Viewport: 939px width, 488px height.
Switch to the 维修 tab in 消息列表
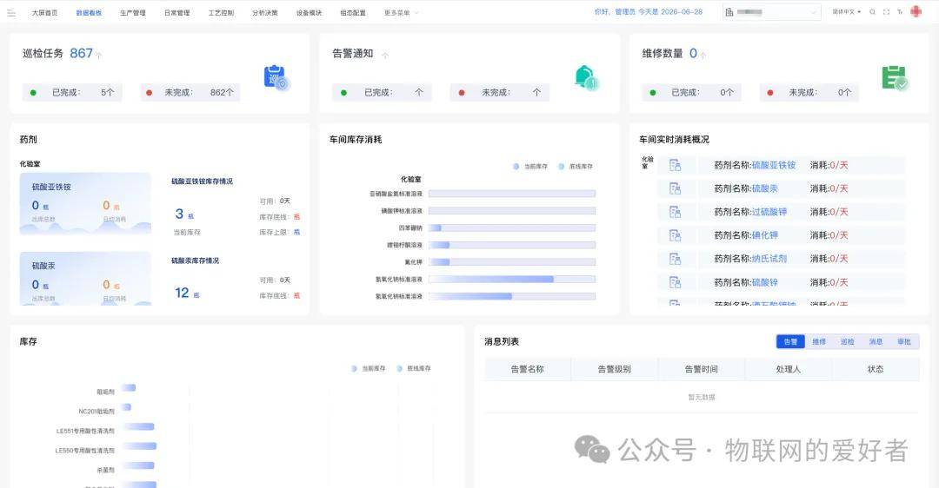(x=819, y=341)
